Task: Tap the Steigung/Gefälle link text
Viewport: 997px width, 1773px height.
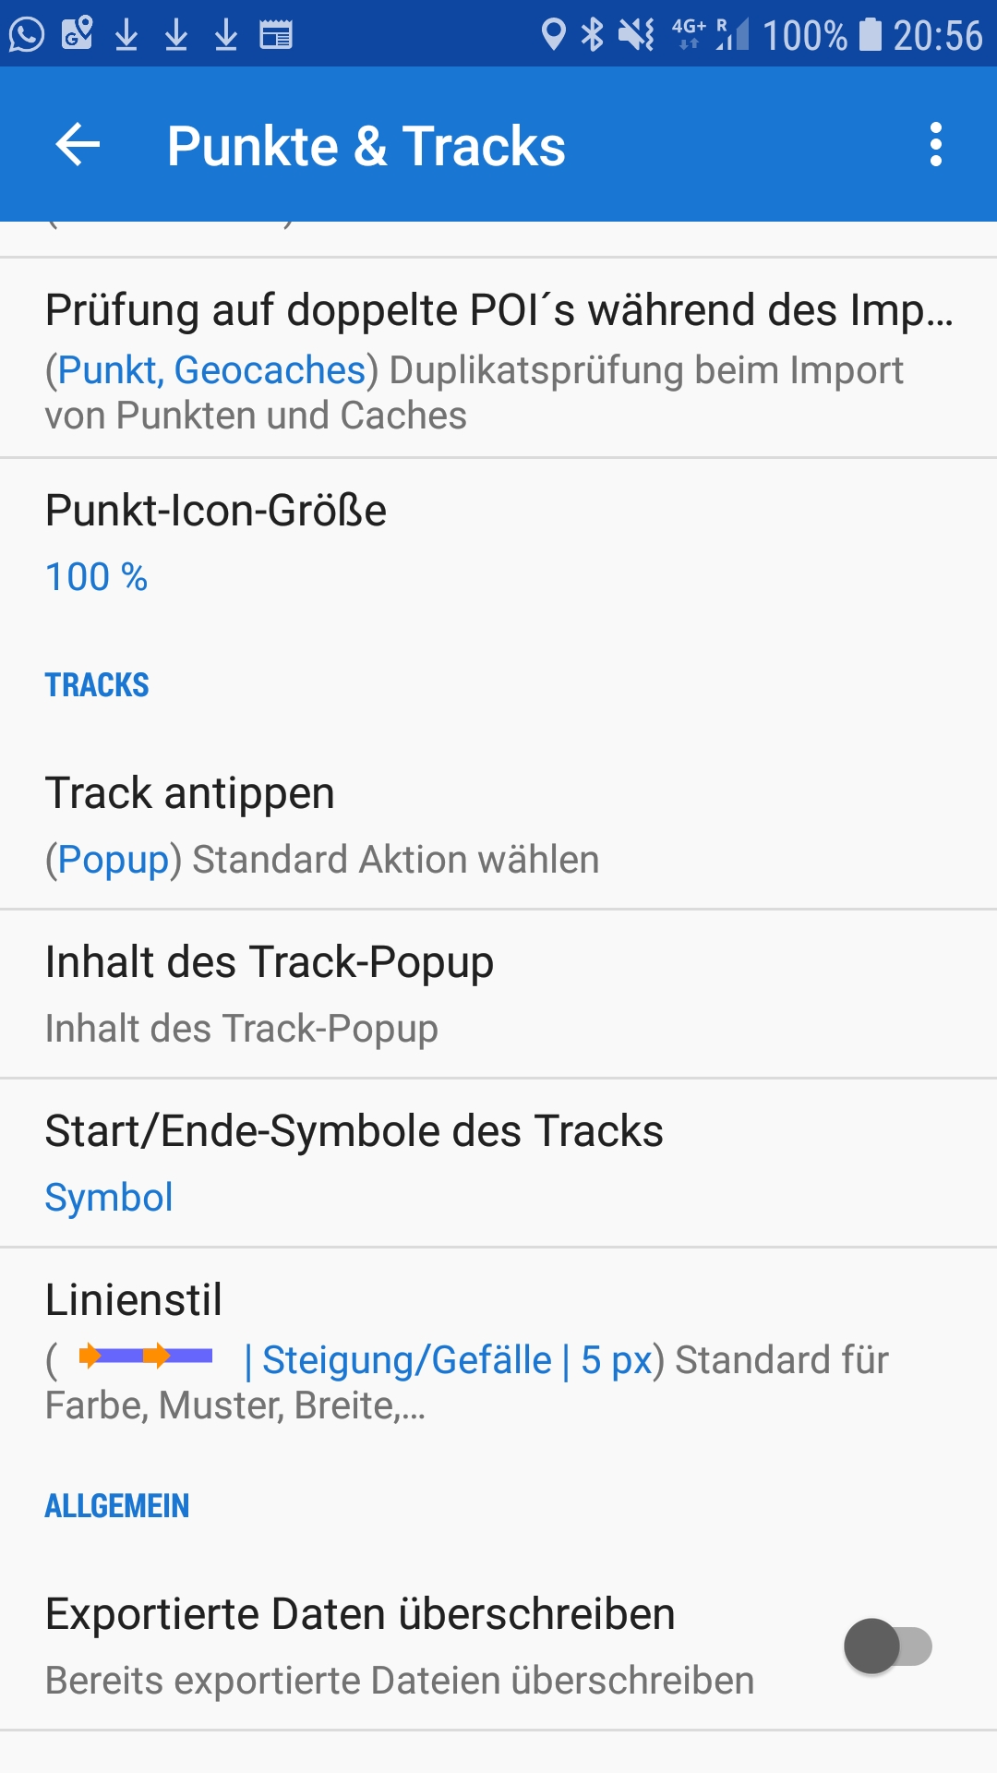Action: (x=406, y=1360)
